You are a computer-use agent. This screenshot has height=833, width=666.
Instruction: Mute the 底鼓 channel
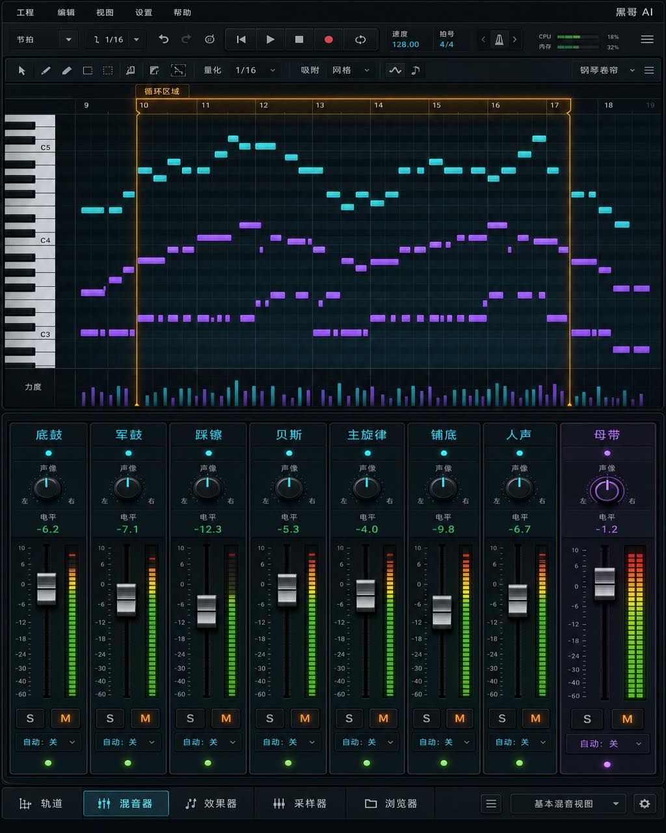pos(65,718)
